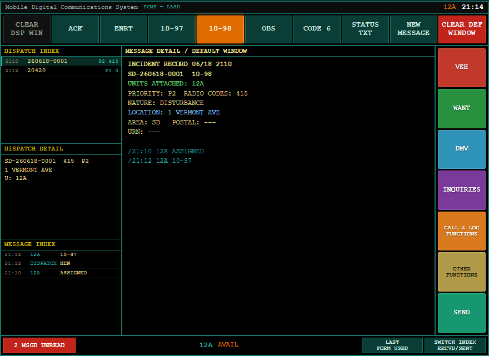
Task: Click the red CLEAR DEF WINDOW button
Action: (462, 29)
